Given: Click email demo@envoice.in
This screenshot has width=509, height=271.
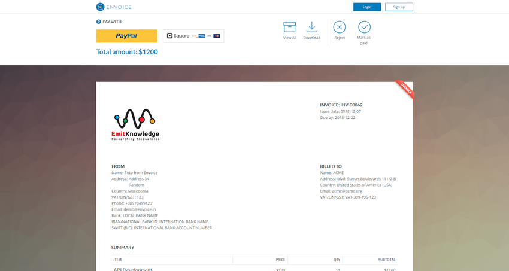Looking at the screenshot, I should coord(140,209).
